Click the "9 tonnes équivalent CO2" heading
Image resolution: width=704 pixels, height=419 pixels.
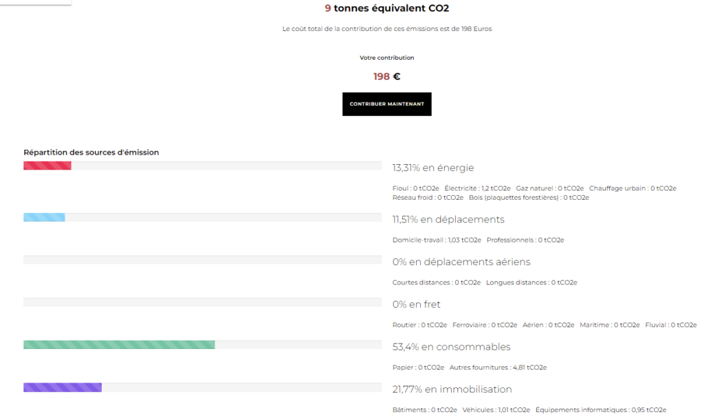click(386, 9)
